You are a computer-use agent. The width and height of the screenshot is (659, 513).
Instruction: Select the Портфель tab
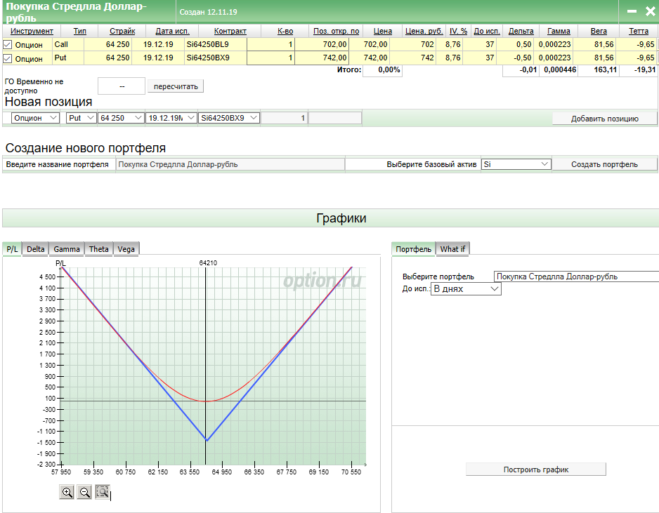pyautogui.click(x=413, y=249)
